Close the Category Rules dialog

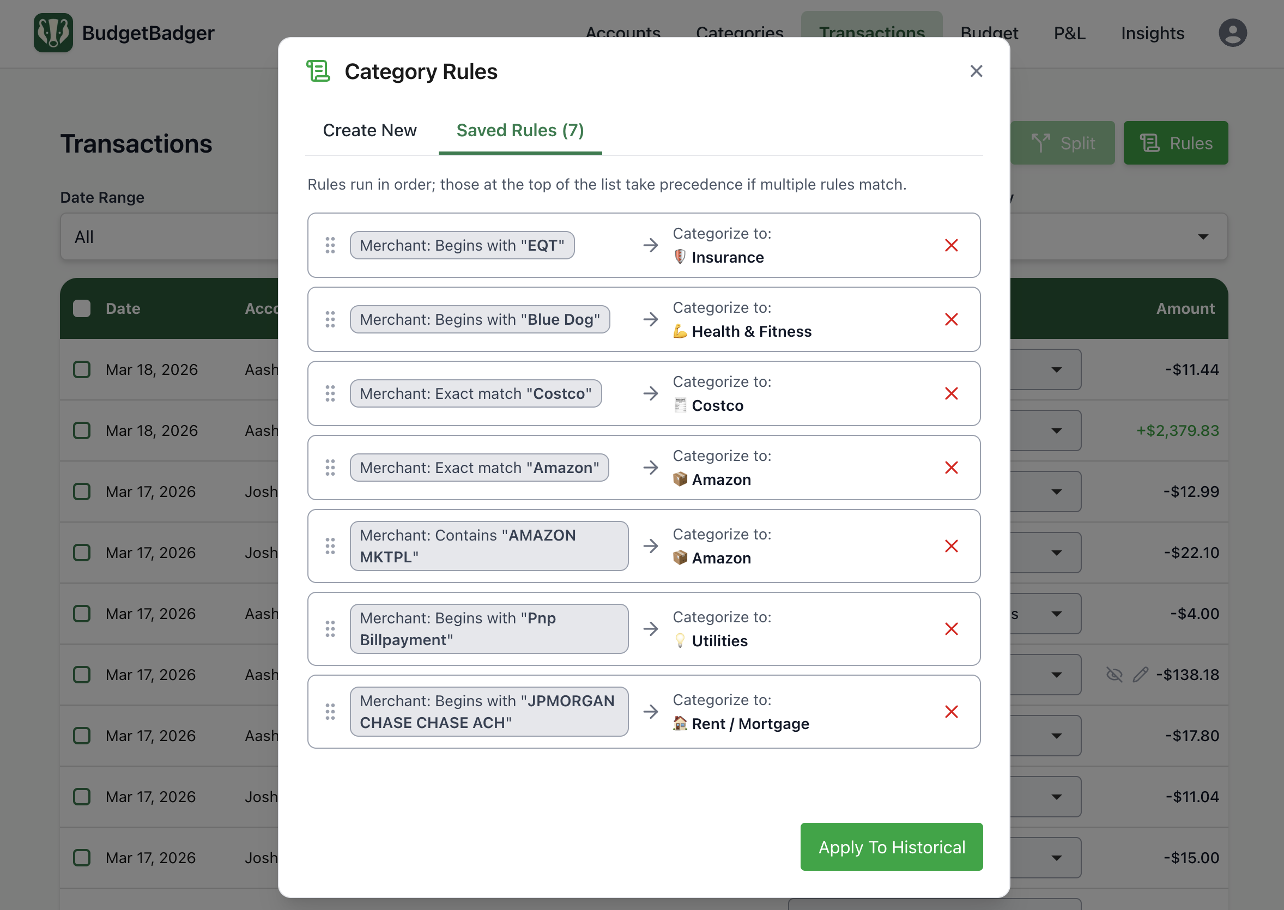click(x=976, y=71)
